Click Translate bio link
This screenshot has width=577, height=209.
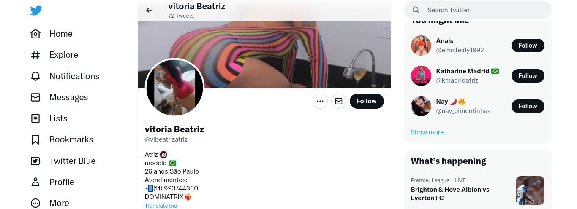(x=161, y=206)
